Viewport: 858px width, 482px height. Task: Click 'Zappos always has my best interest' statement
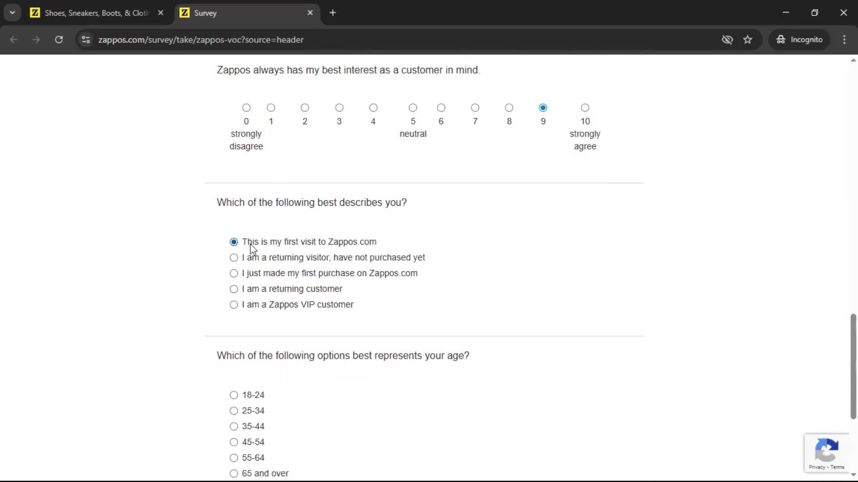[x=348, y=70]
